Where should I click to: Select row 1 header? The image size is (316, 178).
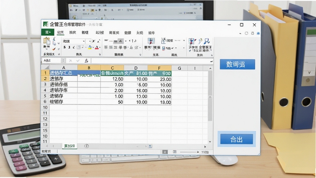pyautogui.click(x=45, y=73)
